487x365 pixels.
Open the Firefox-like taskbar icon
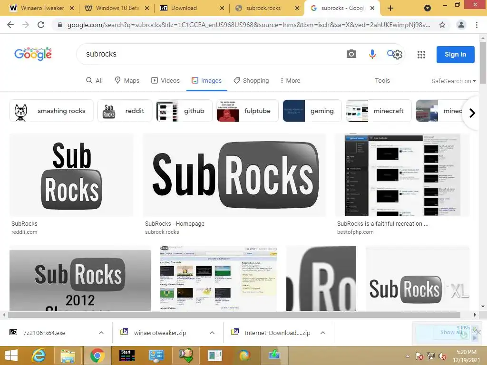click(245, 355)
